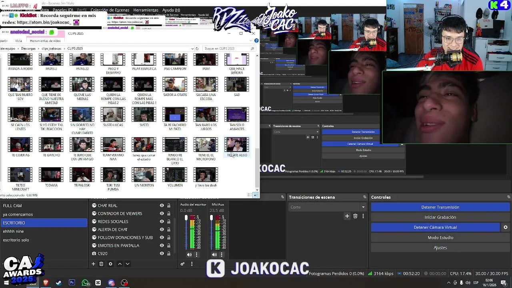Mute Mic/Aux speaker icon
Viewport: 512px width, 288px height.
point(214,255)
